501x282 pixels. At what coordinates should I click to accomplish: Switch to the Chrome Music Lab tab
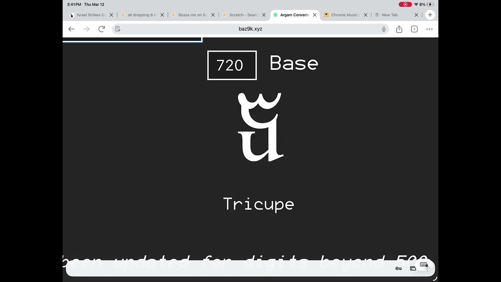pyautogui.click(x=342, y=15)
